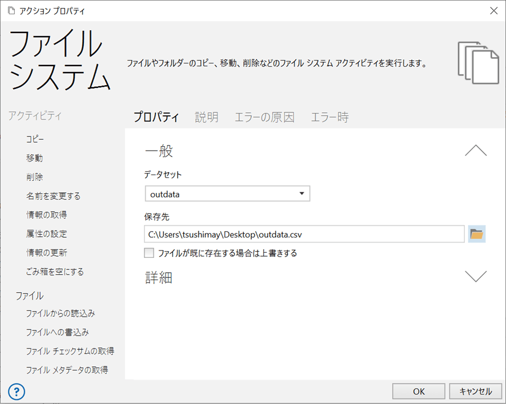
Task: Click the ファイル category heading
Action: pos(29,296)
